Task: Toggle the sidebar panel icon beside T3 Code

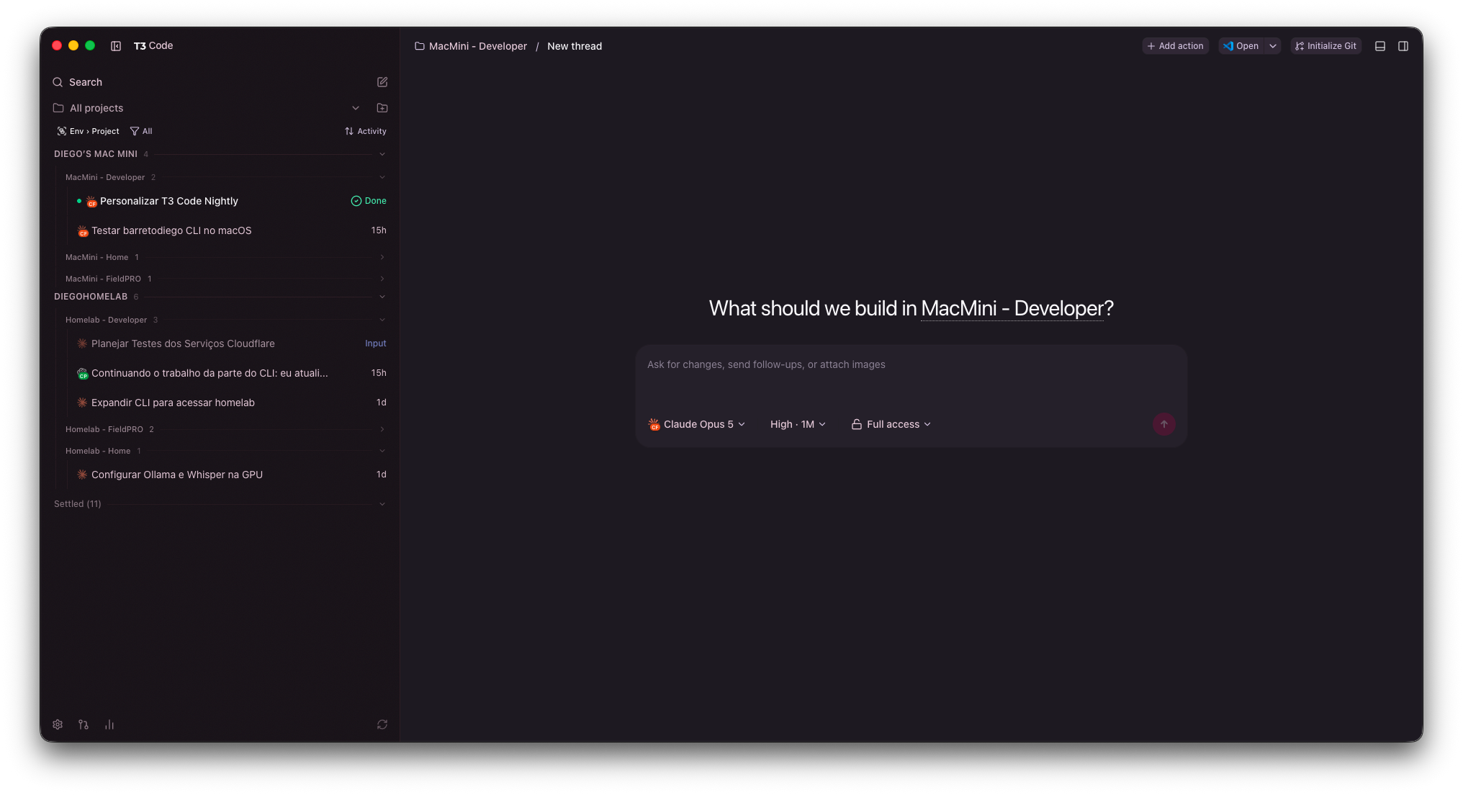Action: pos(116,46)
